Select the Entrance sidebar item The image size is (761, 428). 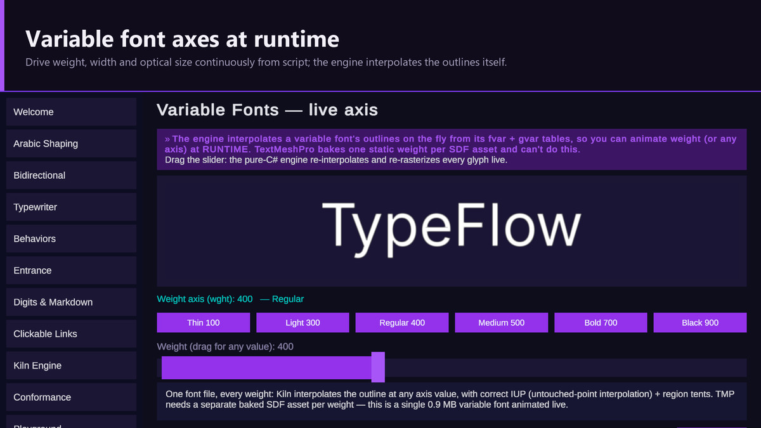click(71, 270)
